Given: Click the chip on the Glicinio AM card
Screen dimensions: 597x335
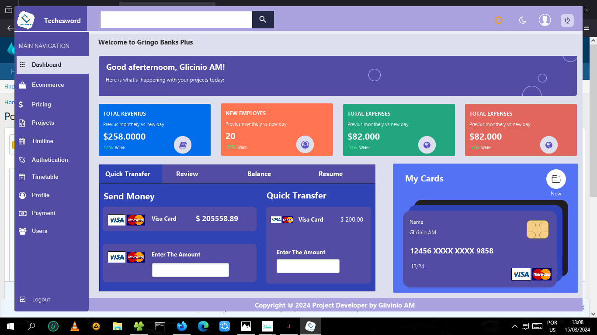Looking at the screenshot, I should (538, 229).
